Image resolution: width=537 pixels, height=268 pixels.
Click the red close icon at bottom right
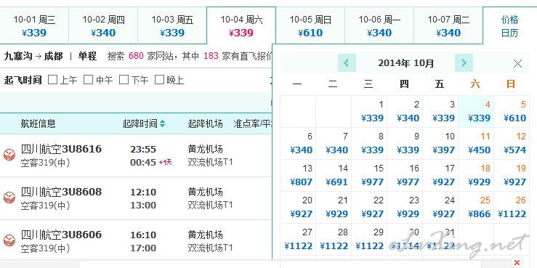click(517, 262)
